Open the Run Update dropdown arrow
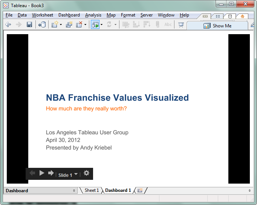Screen dimensions: 257x205 (x=115, y=25)
